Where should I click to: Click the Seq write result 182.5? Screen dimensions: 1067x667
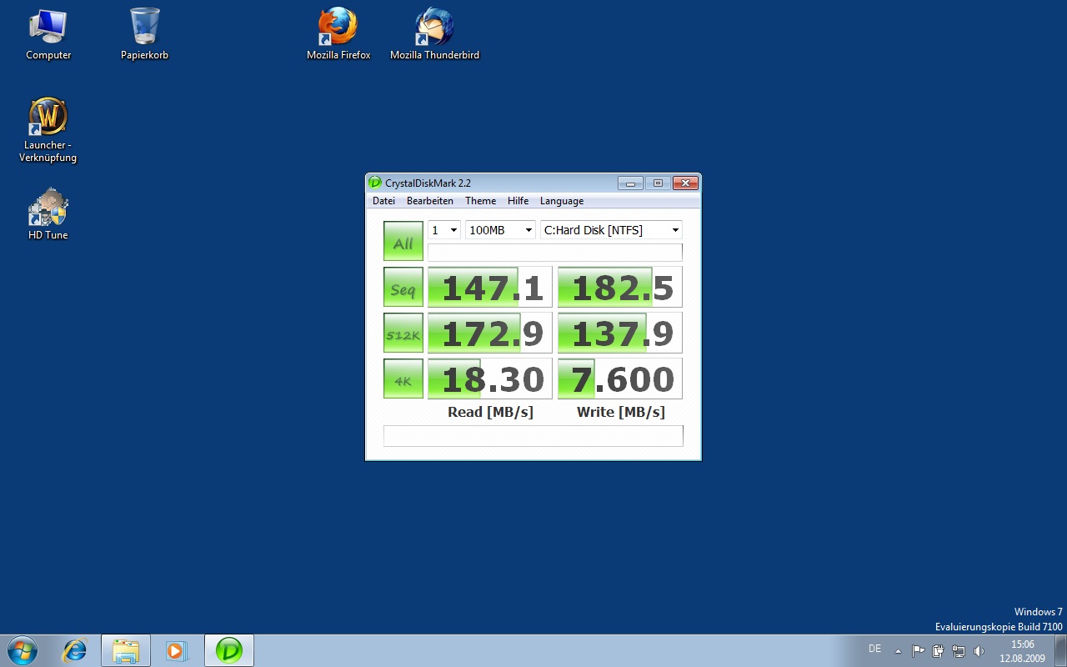620,287
